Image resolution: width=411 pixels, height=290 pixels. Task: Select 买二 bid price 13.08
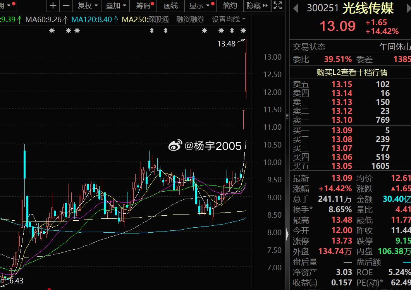pyautogui.click(x=342, y=139)
